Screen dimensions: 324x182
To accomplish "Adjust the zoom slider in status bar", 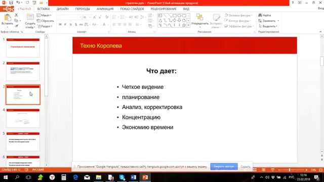I will click(x=290, y=170).
